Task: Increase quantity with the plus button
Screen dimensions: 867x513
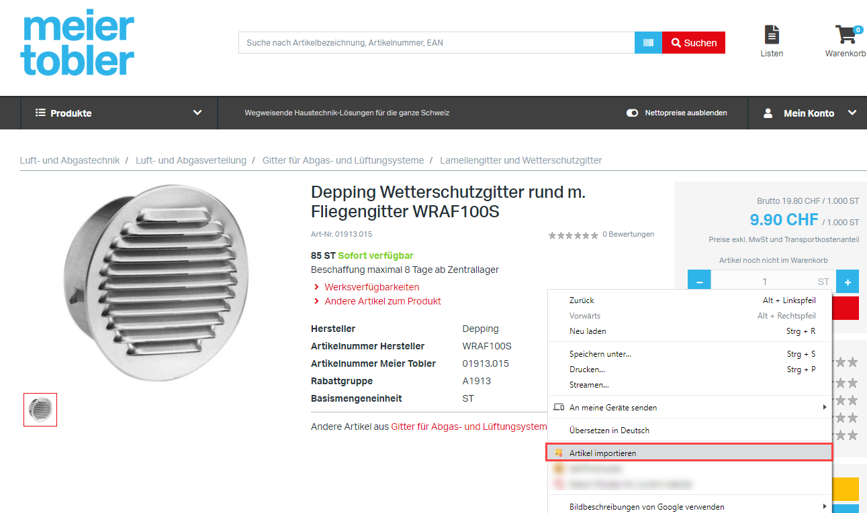Action: tap(848, 282)
